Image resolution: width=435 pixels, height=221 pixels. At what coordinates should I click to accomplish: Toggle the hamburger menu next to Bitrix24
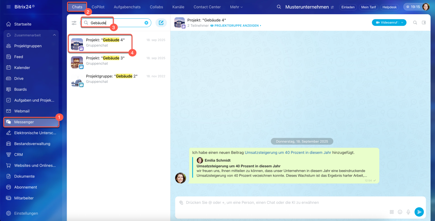[x=8, y=7]
